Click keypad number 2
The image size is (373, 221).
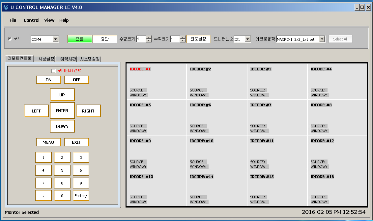[62, 158]
